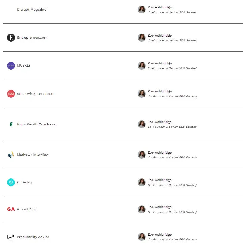The height and width of the screenshot is (244, 243).
Task: Select the GoDaddy publication name
Action: point(24,182)
